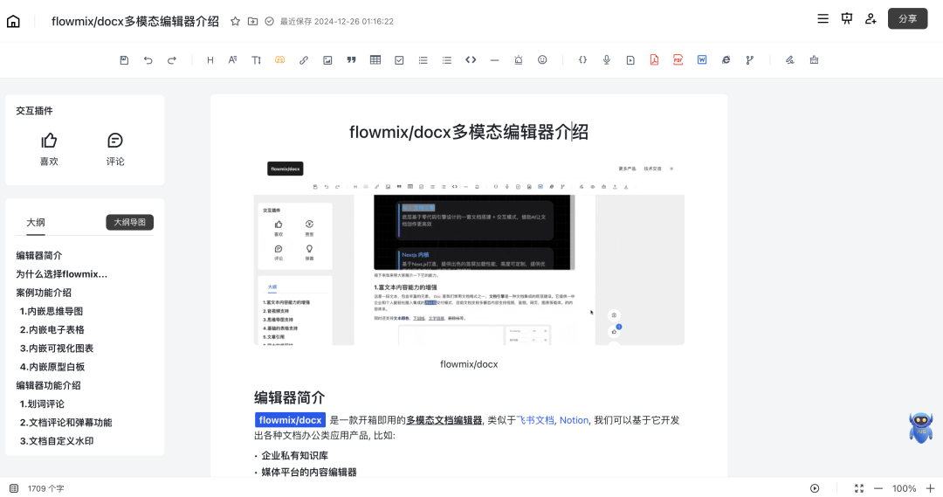Open the hamburger menu in the header

pyautogui.click(x=823, y=18)
